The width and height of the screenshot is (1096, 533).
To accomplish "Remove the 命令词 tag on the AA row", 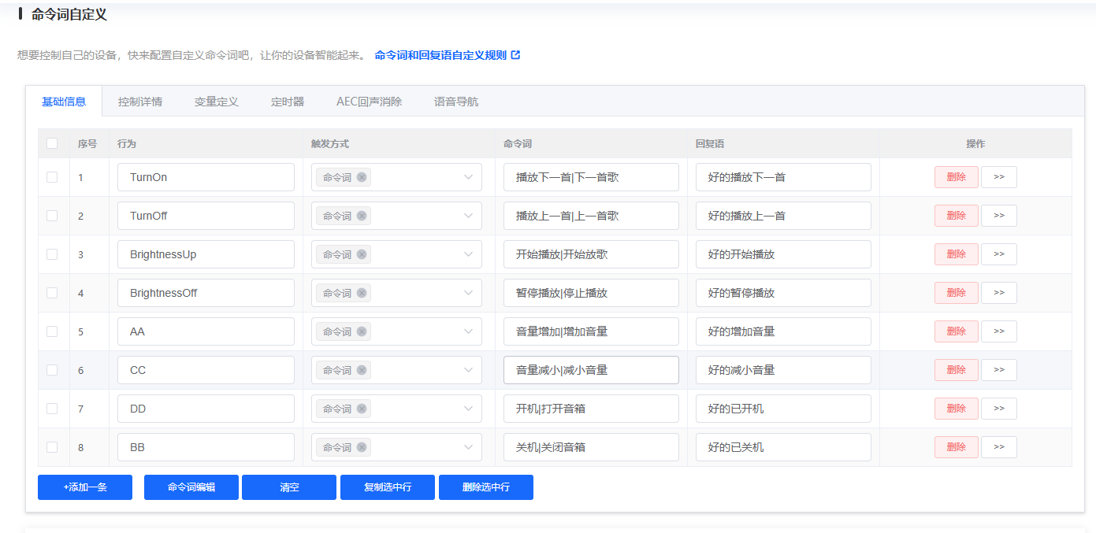I will pyautogui.click(x=362, y=331).
